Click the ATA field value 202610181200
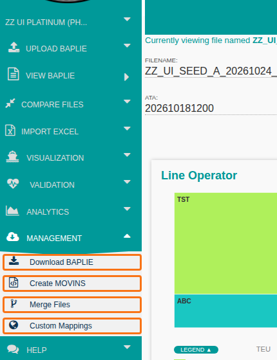Image resolution: width=277 pixels, height=360 pixels. pos(180,109)
